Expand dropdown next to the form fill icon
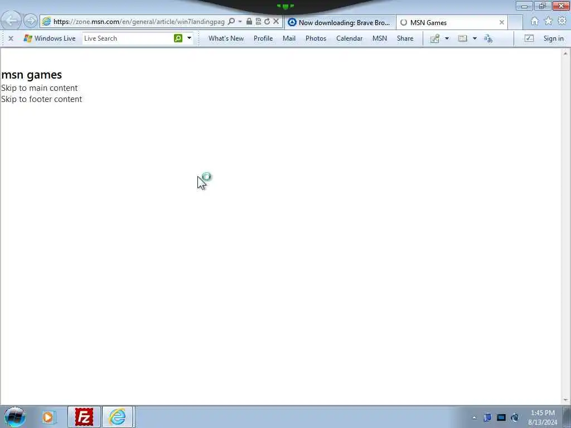The height and width of the screenshot is (428, 571). pyautogui.click(x=475, y=38)
